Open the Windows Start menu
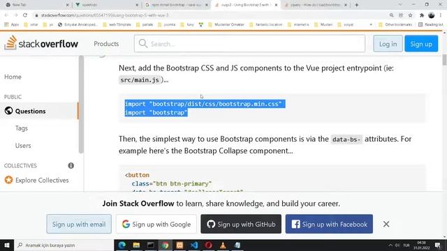This screenshot has height=251, width=447. coord(7,245)
